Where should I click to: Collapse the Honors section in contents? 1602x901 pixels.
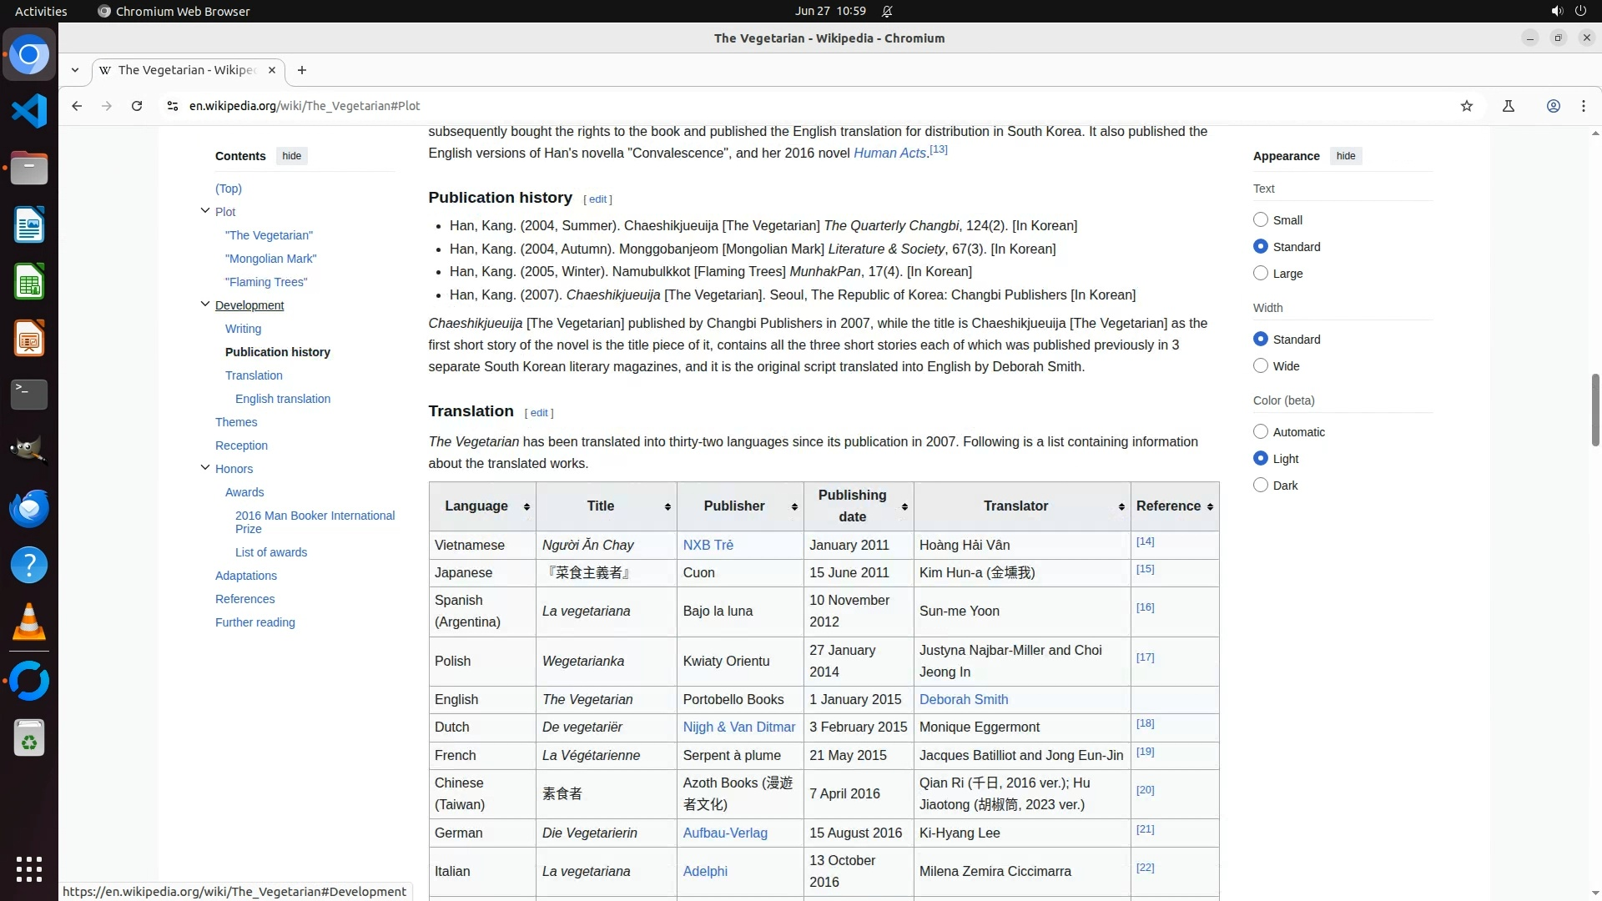[205, 467]
